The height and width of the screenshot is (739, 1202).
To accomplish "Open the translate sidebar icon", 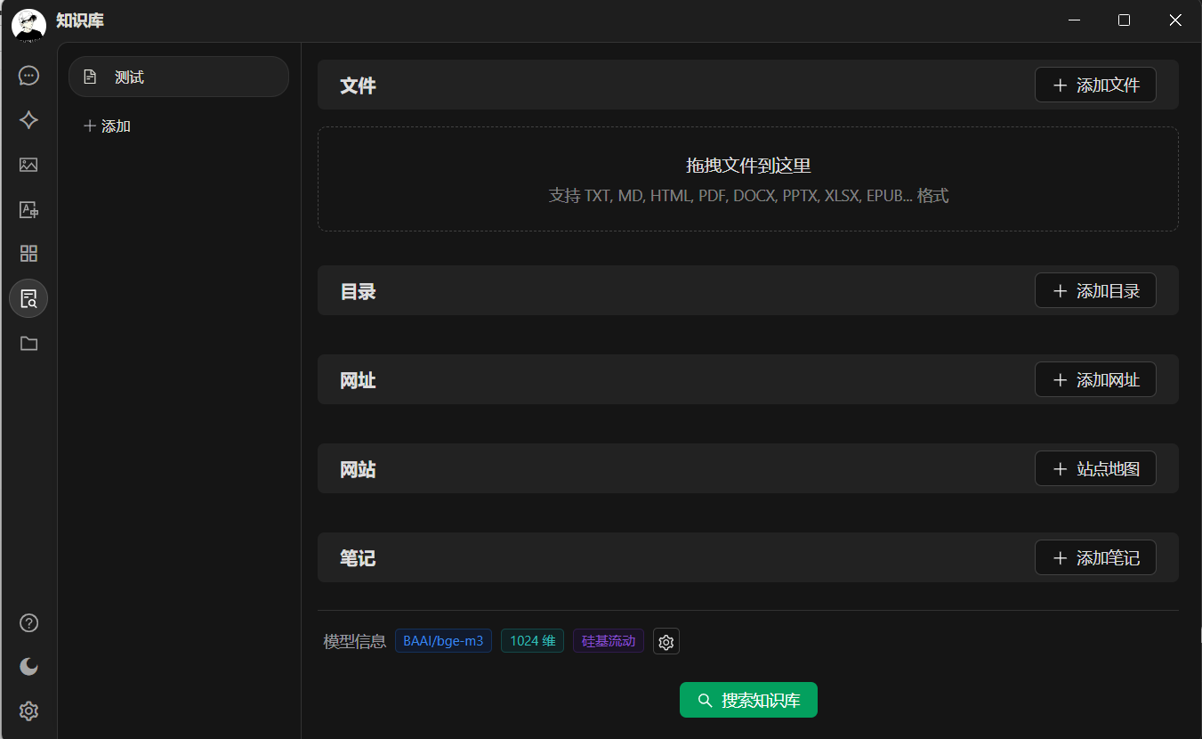I will click(28, 209).
